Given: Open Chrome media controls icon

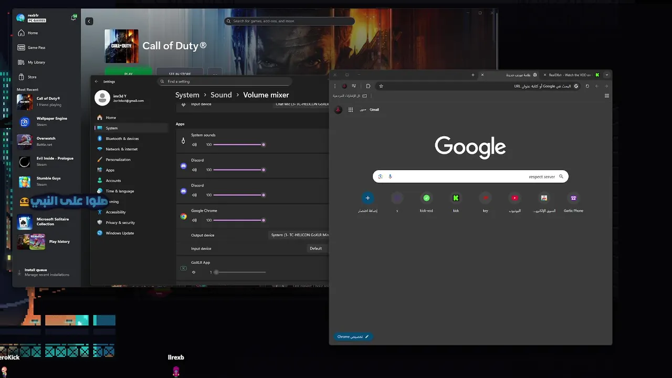Looking at the screenshot, I should (x=354, y=86).
